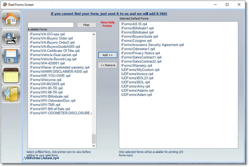Select .\UDForms\Invoice.rp4 entry

click(x=137, y=74)
